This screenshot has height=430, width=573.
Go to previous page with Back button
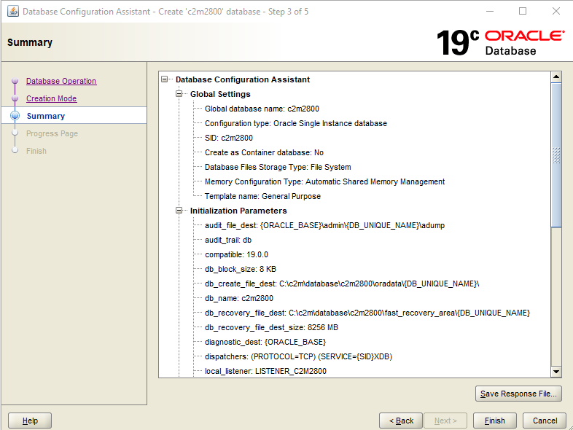pyautogui.click(x=401, y=421)
